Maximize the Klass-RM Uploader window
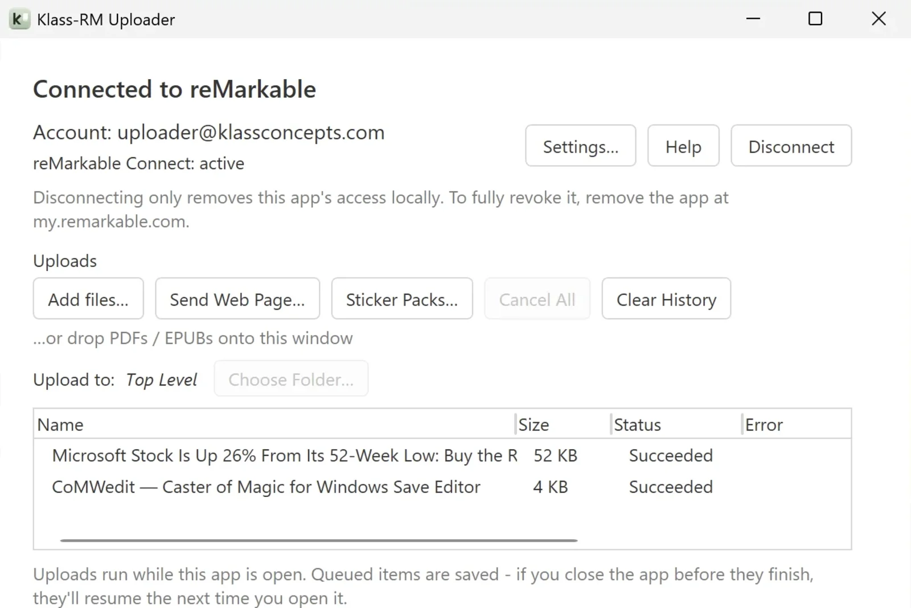 tap(815, 19)
